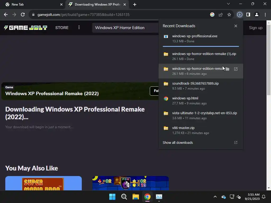Open windows-xp-horror-edition-remake (1).zip download
Screen dimensions: 271x203
coord(201,56)
